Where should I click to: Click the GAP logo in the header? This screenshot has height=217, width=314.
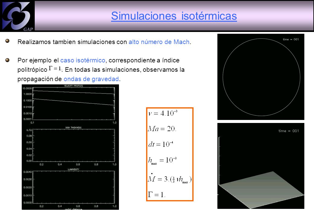click(x=18, y=16)
